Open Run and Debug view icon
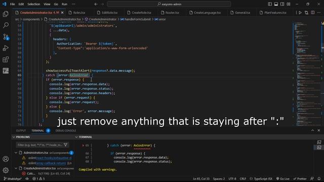324x182 pixels. coord(6,48)
